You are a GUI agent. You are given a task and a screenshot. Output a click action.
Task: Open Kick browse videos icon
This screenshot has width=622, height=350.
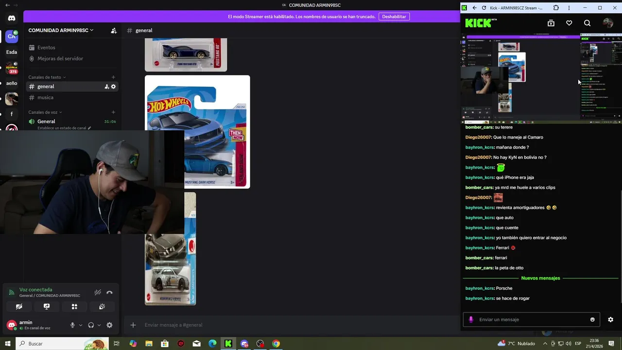coord(551,23)
